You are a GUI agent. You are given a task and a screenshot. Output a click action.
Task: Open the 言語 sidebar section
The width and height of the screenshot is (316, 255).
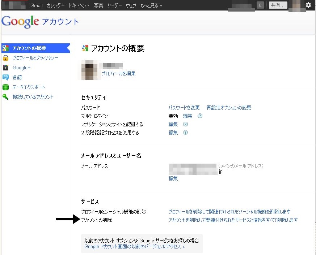click(x=17, y=77)
